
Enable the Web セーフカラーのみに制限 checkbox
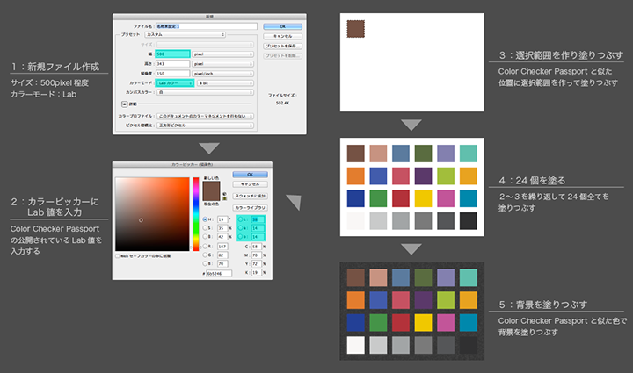pyautogui.click(x=120, y=256)
